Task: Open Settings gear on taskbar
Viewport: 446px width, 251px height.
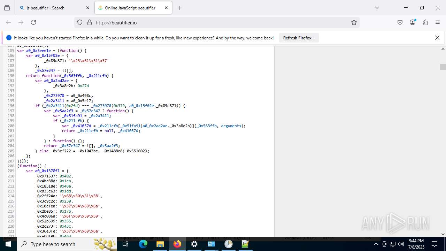Action: (x=194, y=244)
